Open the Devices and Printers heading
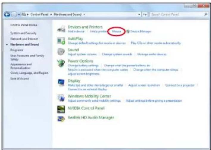 click(x=85, y=27)
